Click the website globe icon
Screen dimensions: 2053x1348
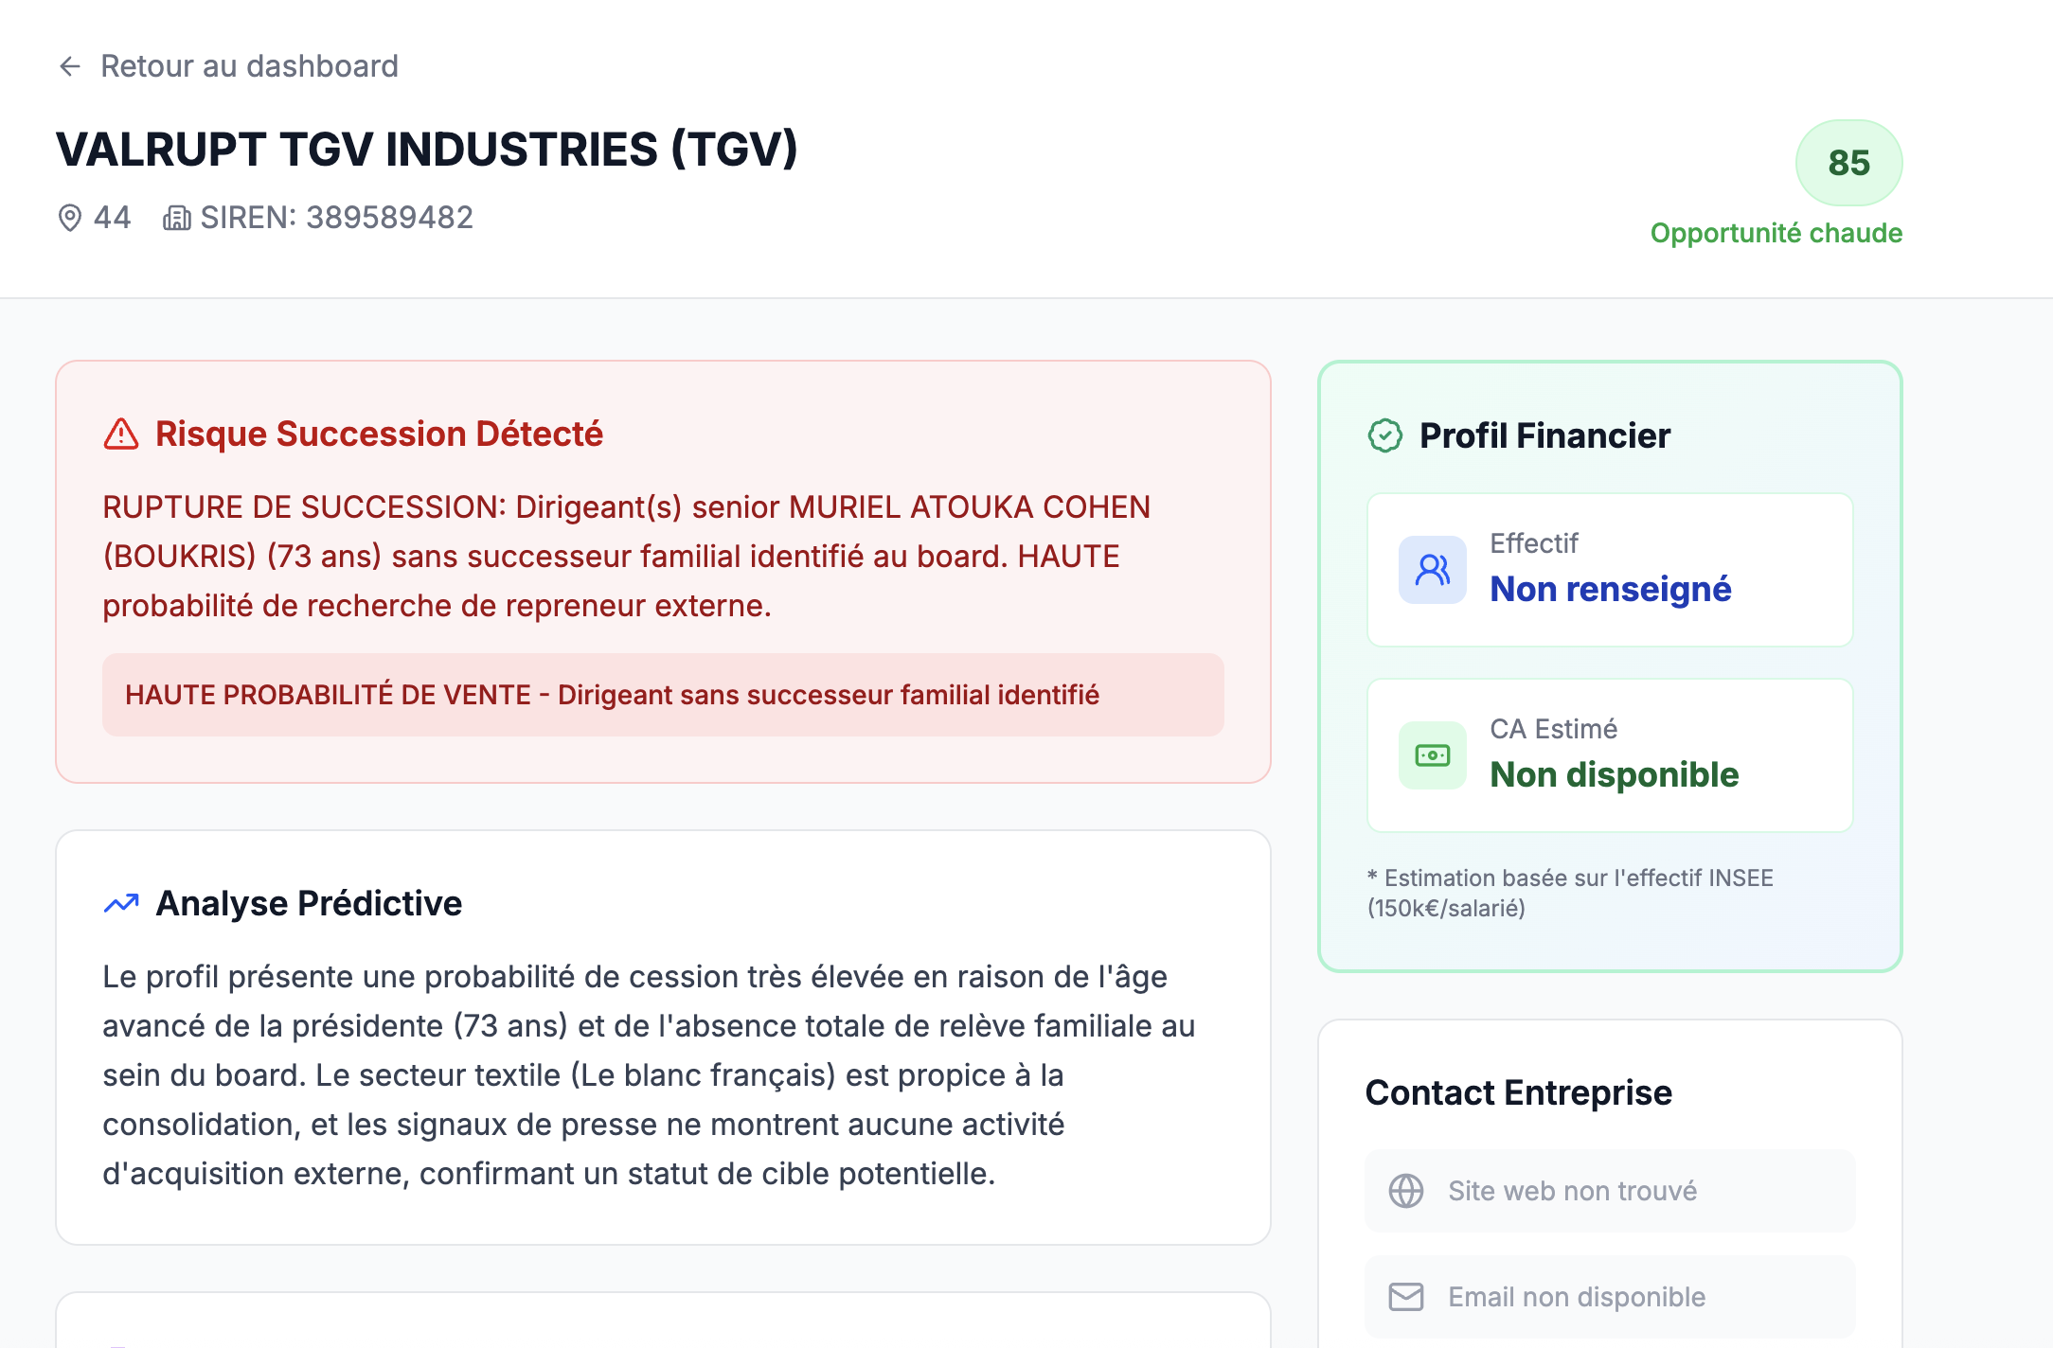[1406, 1191]
